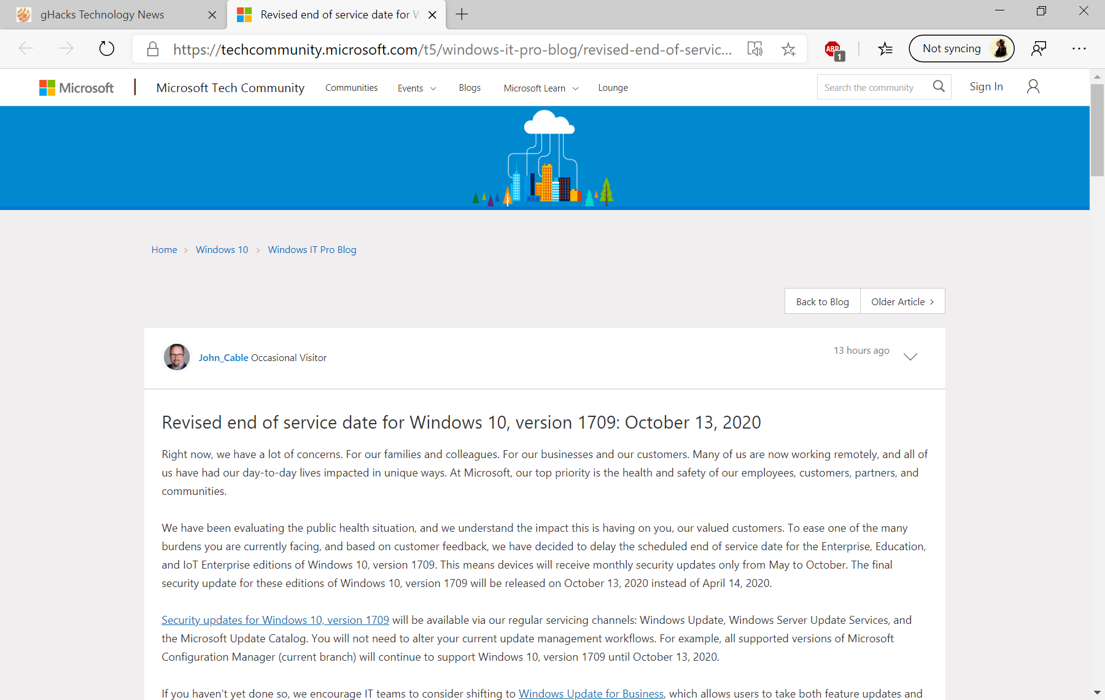
Task: Open the Blogs menu item
Action: [470, 88]
